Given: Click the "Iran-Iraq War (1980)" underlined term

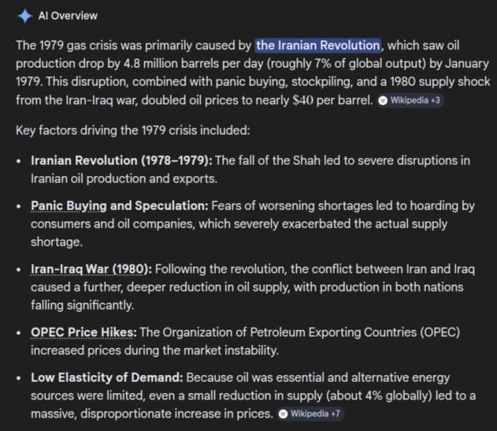Looking at the screenshot, I should click(x=91, y=269).
